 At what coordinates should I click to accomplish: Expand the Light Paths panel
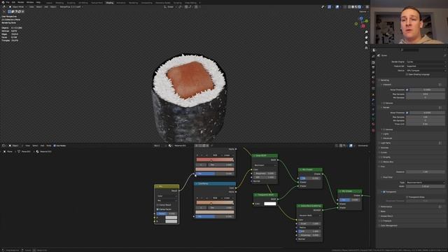386,143
